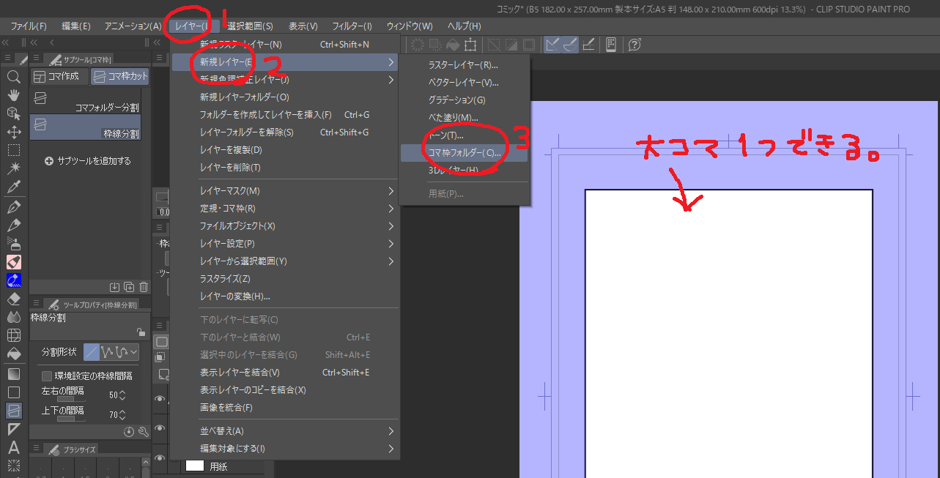Choose コマ枠フォルダー(C)... from submenu
The width and height of the screenshot is (940, 478).
tap(464, 153)
